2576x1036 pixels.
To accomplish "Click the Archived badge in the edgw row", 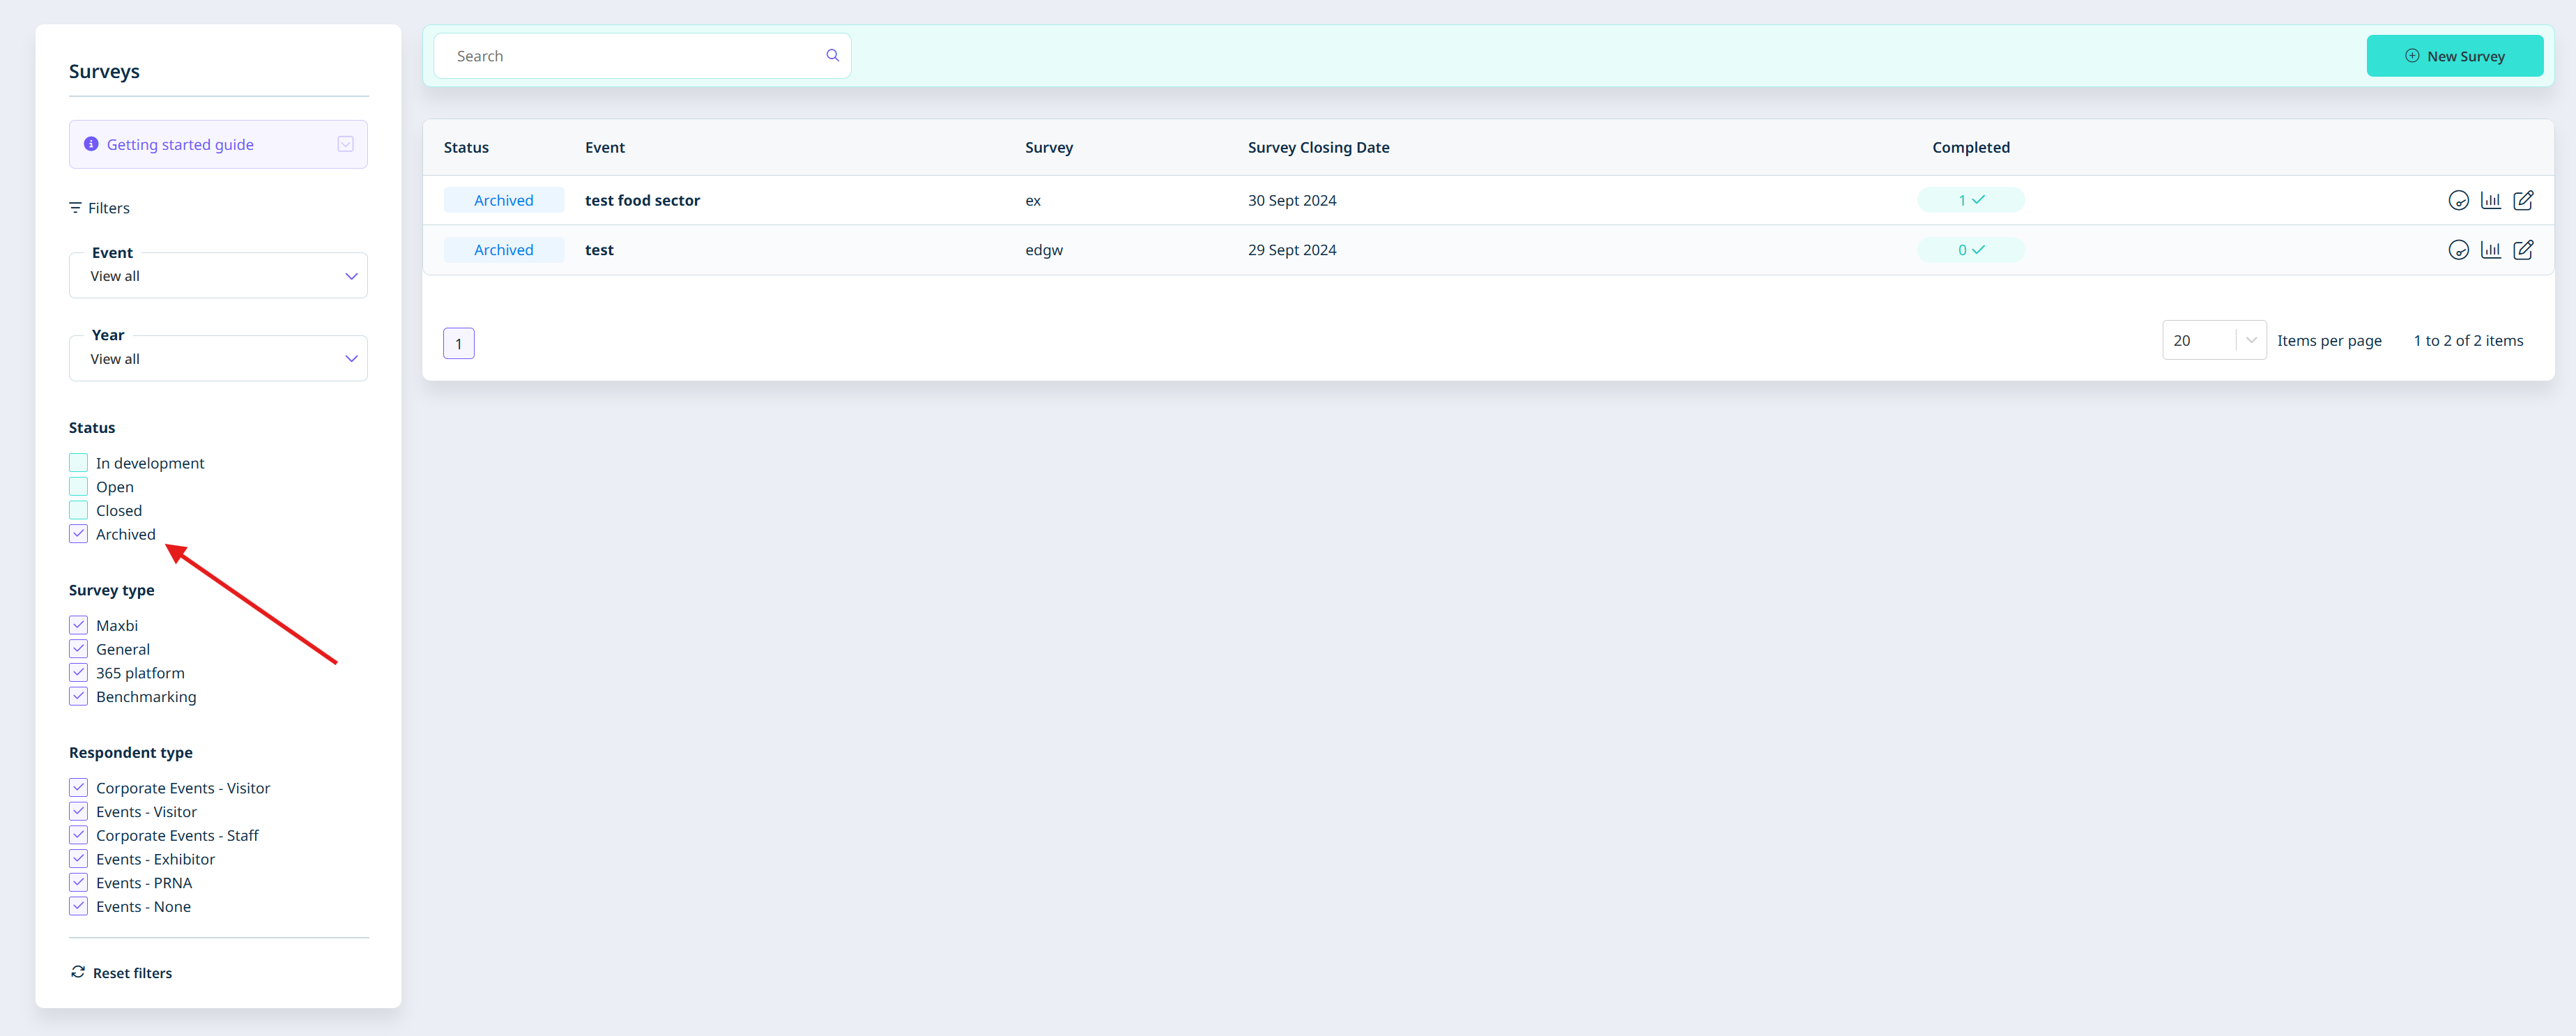I will (x=504, y=250).
